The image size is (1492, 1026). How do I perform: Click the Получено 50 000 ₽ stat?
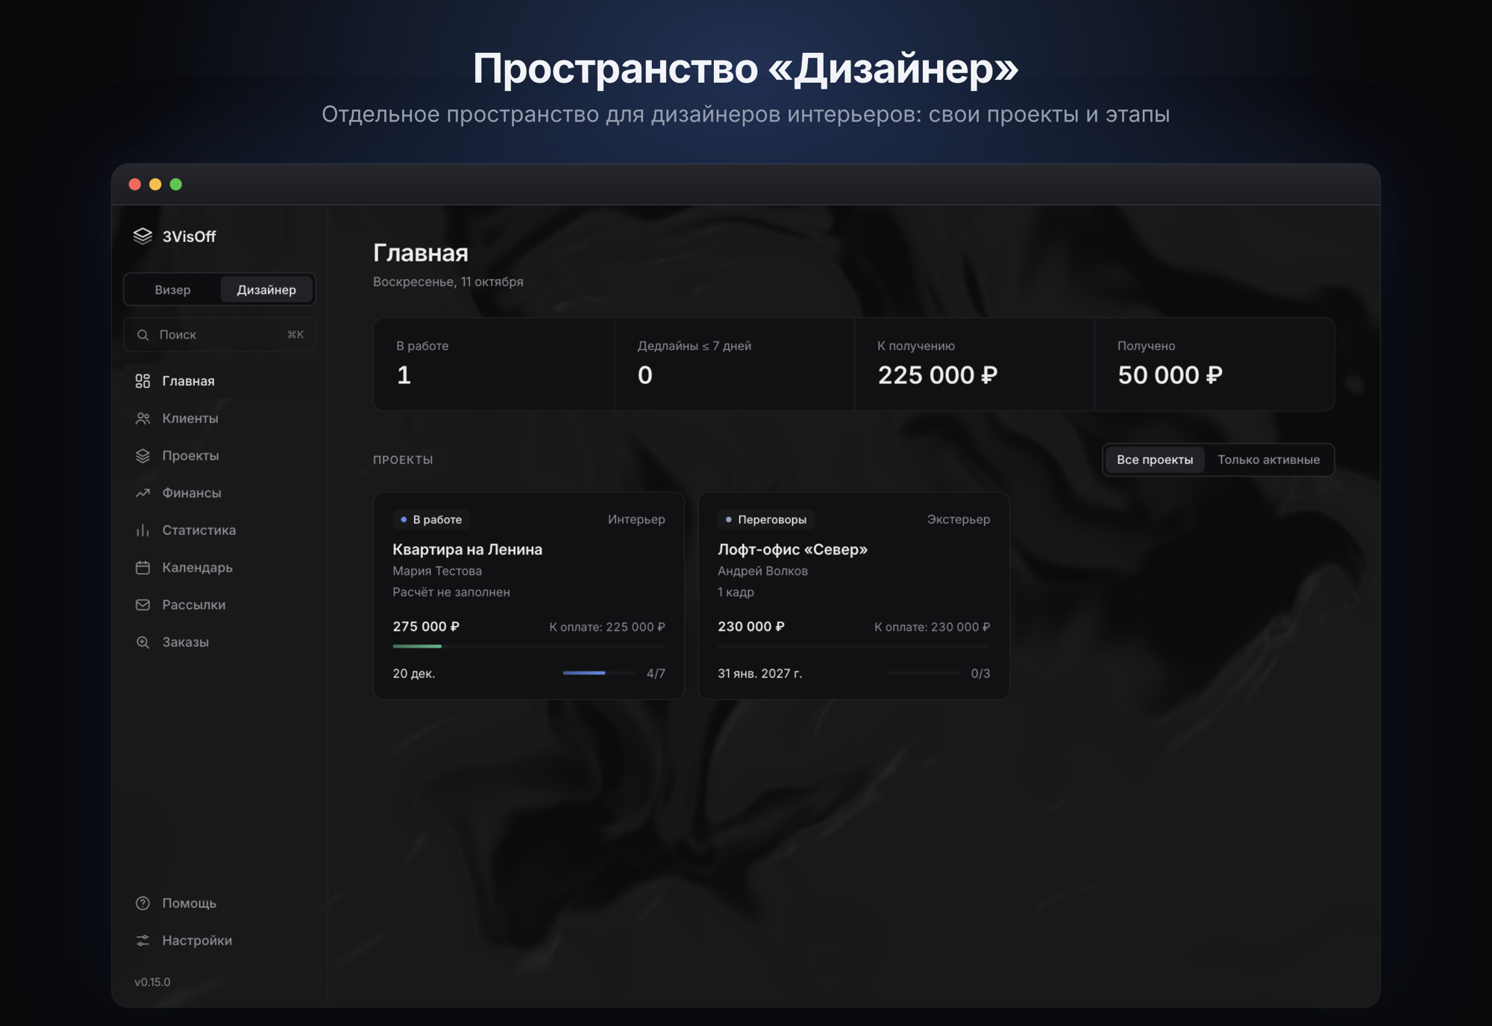click(1214, 364)
